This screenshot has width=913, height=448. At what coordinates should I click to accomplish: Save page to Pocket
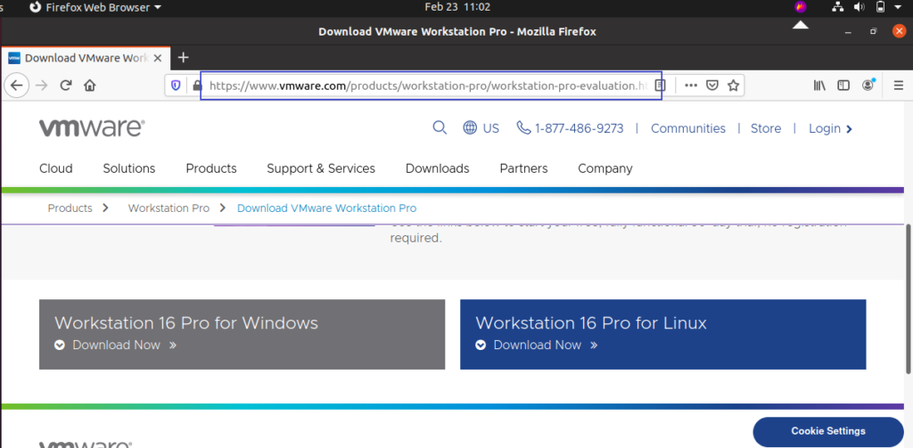click(x=711, y=86)
